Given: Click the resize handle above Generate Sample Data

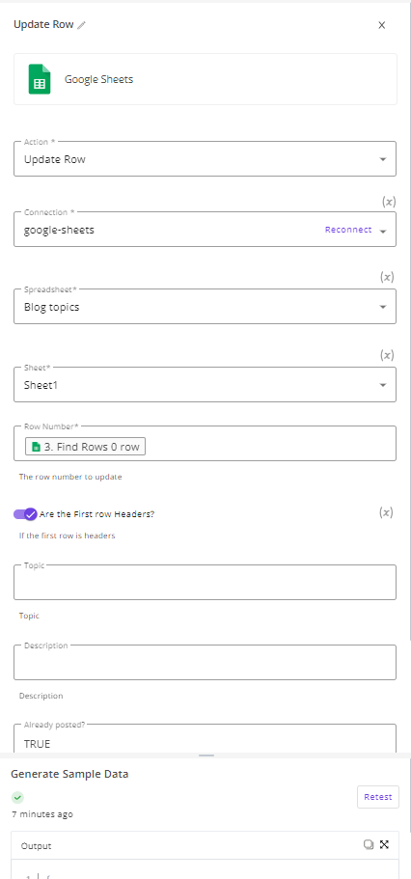Looking at the screenshot, I should (x=206, y=755).
